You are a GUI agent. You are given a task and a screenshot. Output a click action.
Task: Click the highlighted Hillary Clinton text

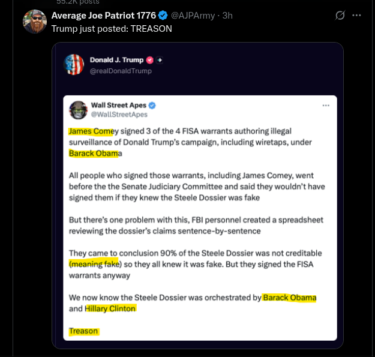(x=110, y=308)
